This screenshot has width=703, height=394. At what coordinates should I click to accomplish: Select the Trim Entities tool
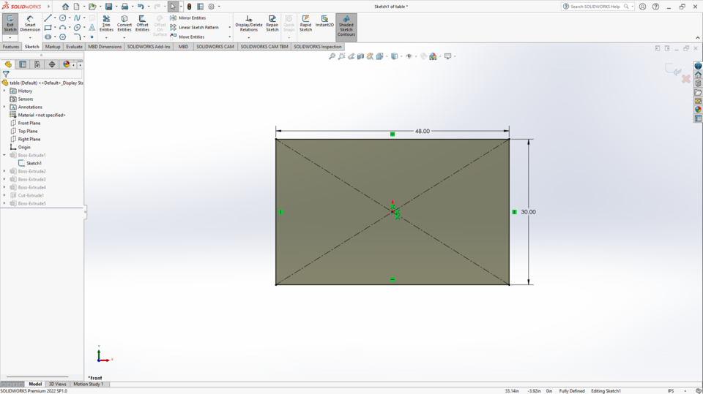tap(106, 23)
